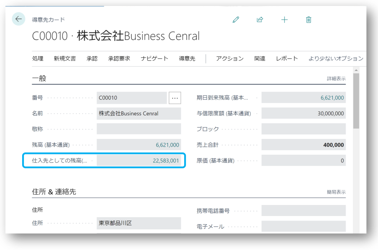Open the 承認 menu
The width and height of the screenshot is (378, 250).
point(92,59)
